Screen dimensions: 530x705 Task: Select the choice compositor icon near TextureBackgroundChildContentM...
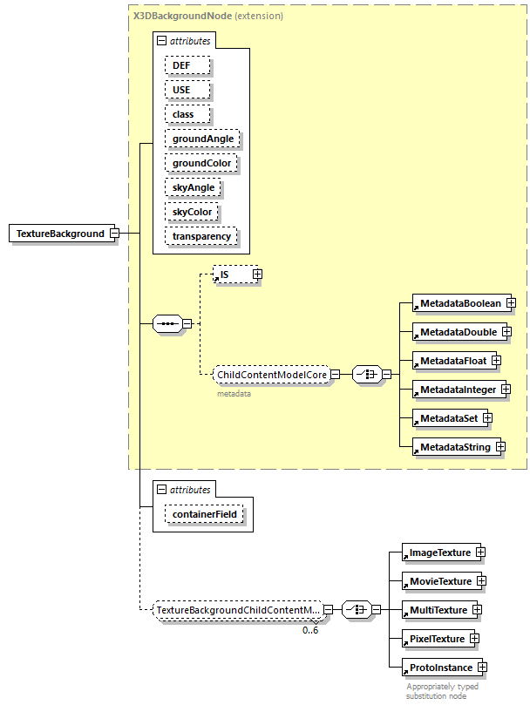pyautogui.click(x=357, y=610)
